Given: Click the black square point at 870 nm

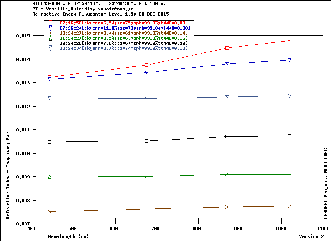Looking at the screenshot, I should tap(227, 137).
